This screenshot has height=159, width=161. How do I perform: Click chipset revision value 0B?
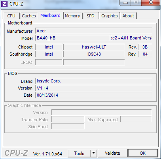pyautogui.click(x=145, y=47)
